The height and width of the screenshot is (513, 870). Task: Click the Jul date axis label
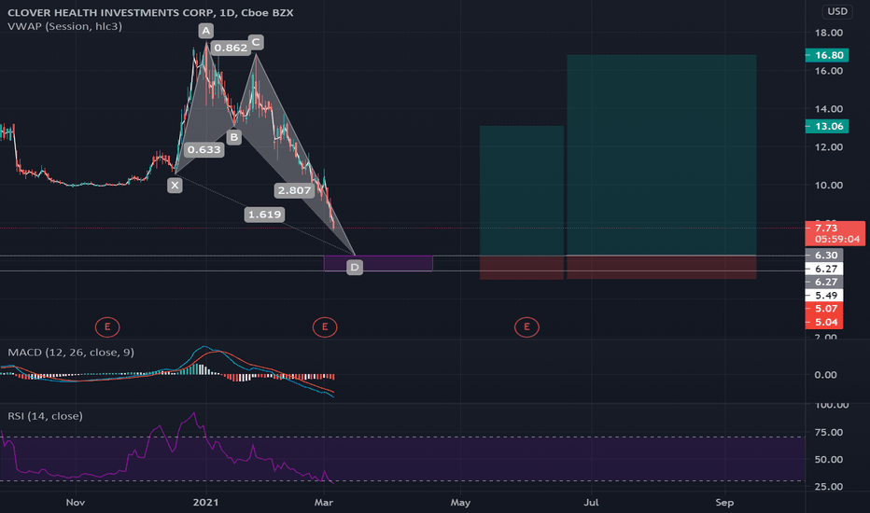pos(592,503)
